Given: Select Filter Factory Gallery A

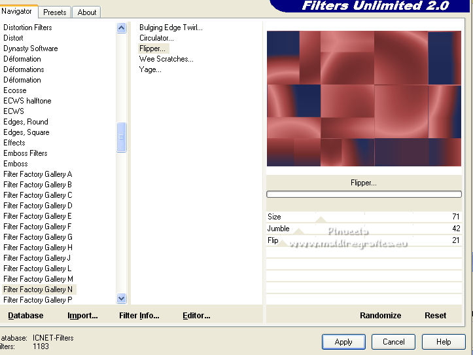Looking at the screenshot, I should 38,174.
